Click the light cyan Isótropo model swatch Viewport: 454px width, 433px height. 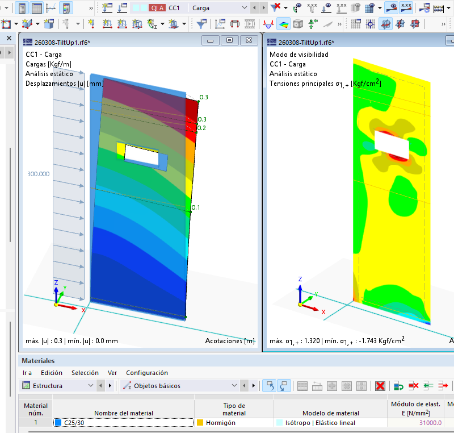tap(279, 423)
